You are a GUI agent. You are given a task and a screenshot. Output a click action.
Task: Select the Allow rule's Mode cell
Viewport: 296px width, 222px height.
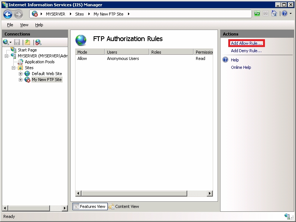(82, 58)
